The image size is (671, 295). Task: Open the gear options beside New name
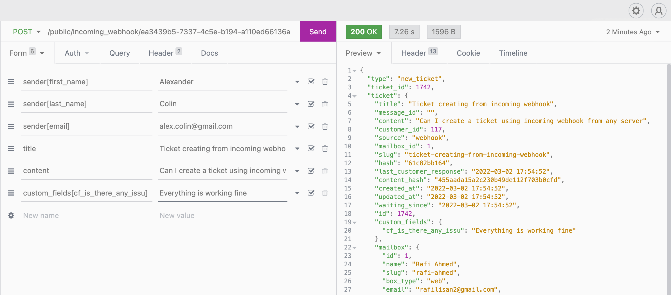[11, 215]
